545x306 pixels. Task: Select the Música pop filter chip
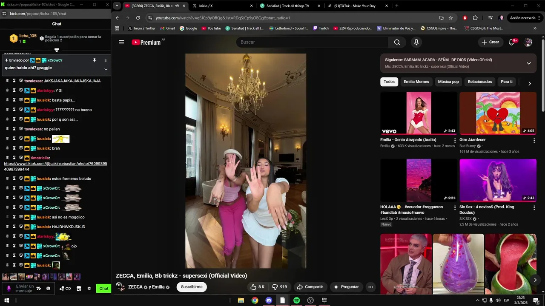click(x=448, y=82)
